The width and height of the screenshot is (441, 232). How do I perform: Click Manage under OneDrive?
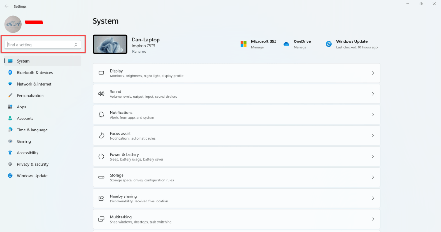click(x=300, y=47)
